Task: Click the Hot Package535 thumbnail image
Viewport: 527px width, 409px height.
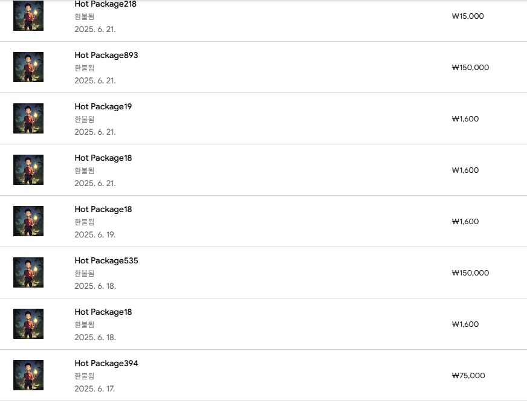Action: [28, 272]
